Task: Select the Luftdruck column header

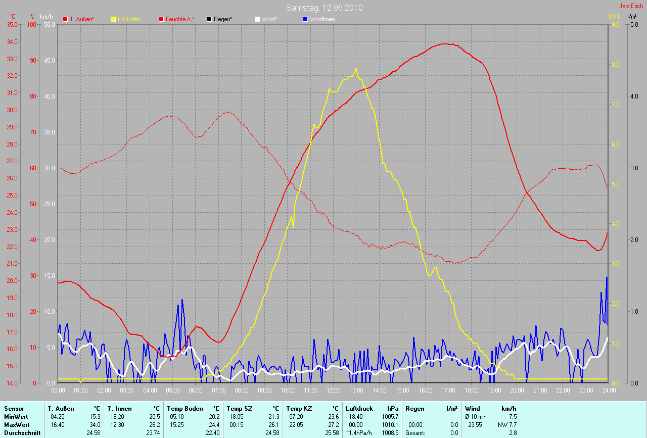Action: [359, 408]
